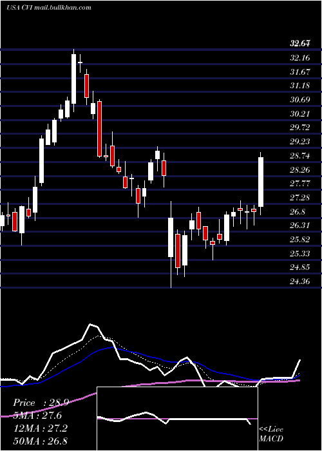
Task: Click the 26.8 price axis label
Action: 298,212
